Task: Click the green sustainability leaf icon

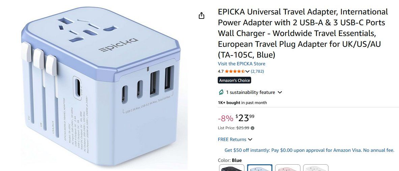Action: 221,92
